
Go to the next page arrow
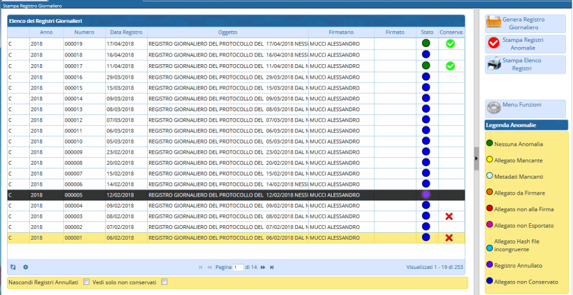pos(262,267)
